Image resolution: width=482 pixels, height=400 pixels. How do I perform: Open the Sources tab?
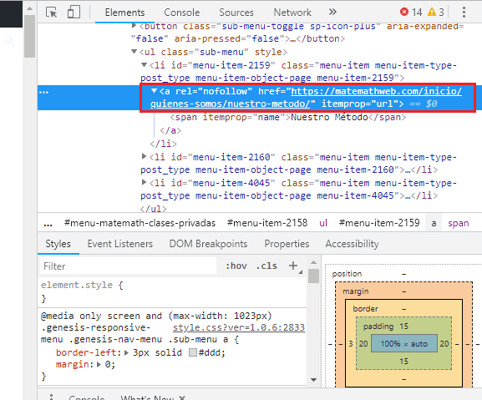point(236,13)
